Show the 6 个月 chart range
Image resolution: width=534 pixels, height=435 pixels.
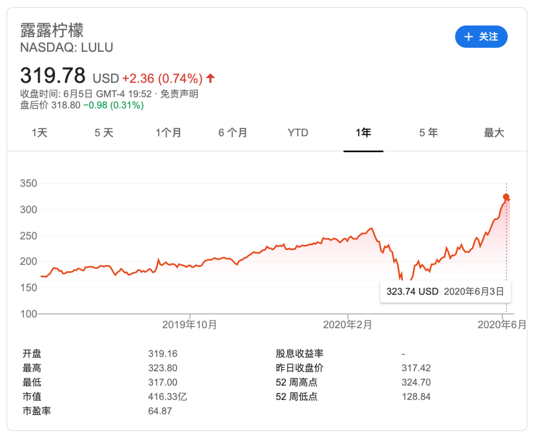tap(233, 132)
